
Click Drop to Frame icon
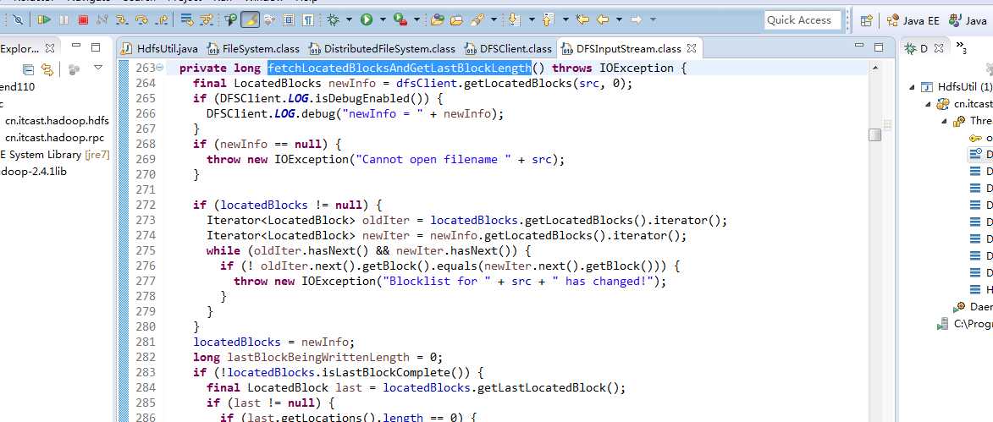coord(187,19)
